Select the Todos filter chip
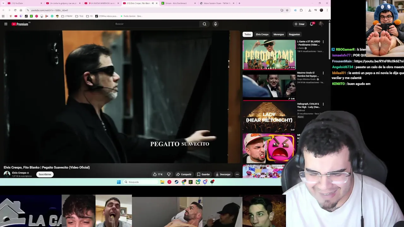Screen dimensions: 404x227 pyautogui.click(x=247, y=34)
